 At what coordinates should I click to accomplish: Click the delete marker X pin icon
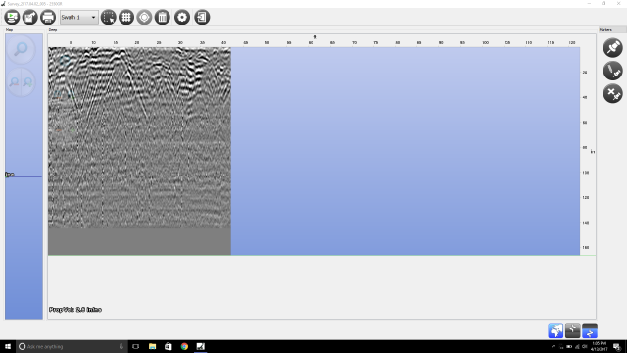[x=612, y=94]
